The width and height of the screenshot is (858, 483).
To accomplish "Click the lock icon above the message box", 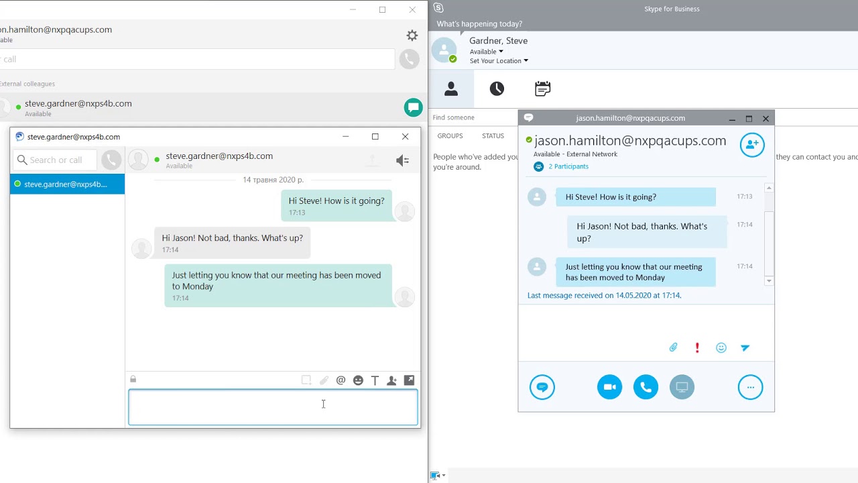I will [x=133, y=380].
